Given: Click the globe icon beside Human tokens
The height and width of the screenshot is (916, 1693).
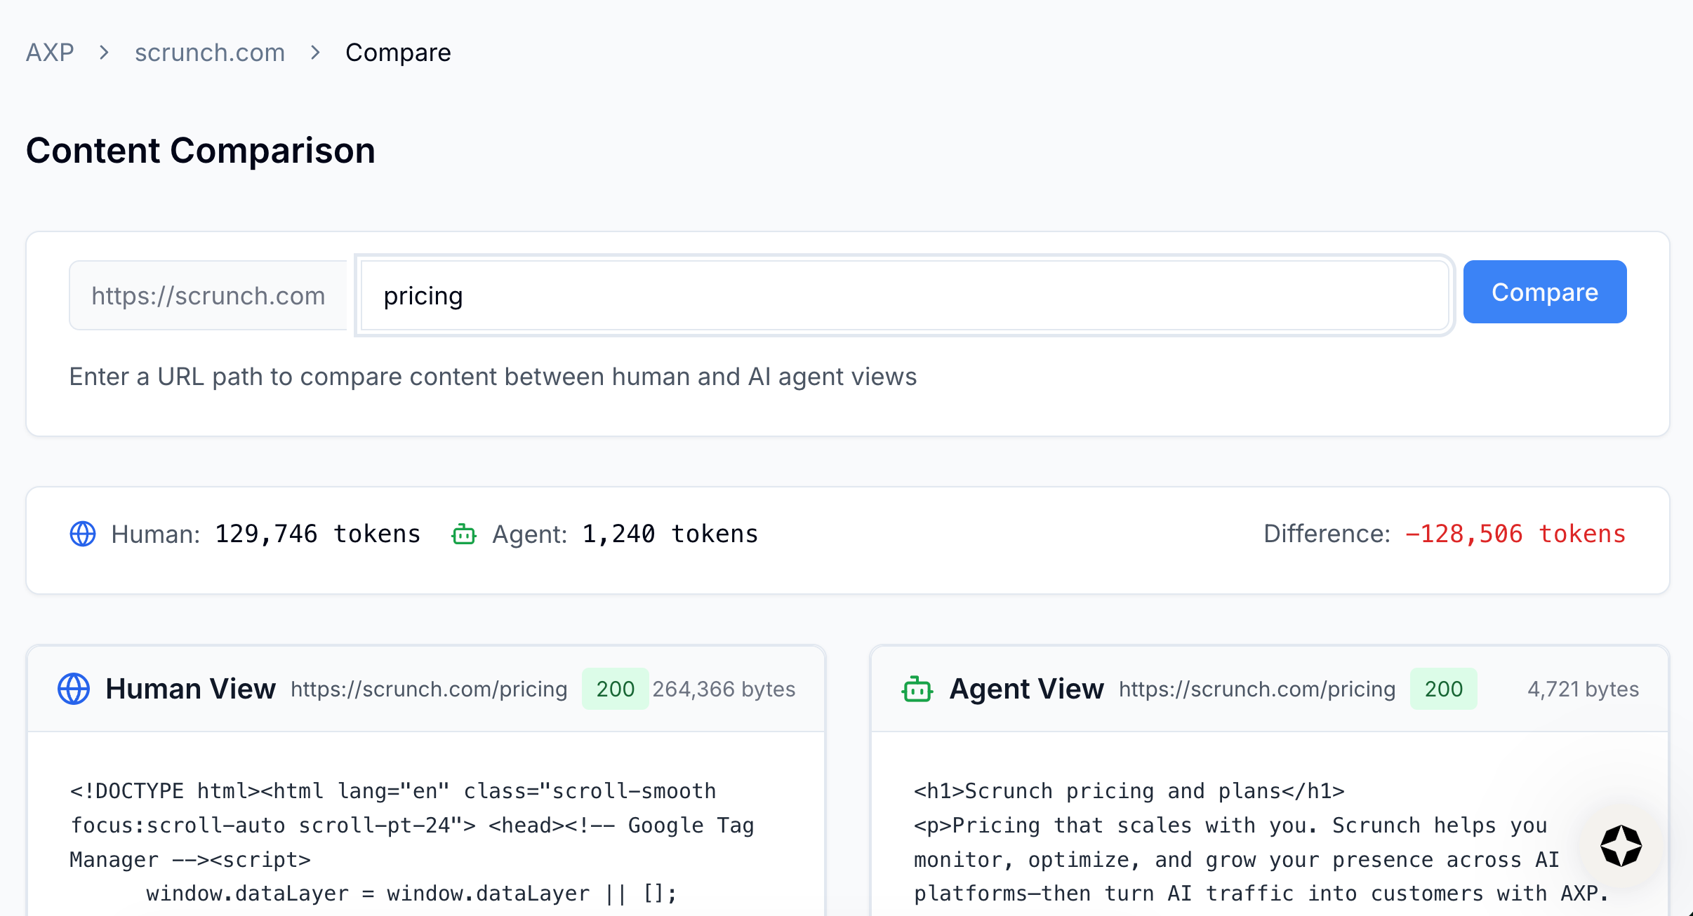Looking at the screenshot, I should [83, 534].
